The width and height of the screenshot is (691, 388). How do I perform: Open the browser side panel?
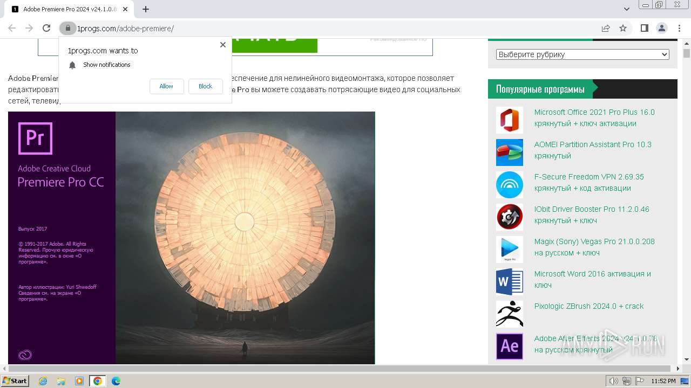pyautogui.click(x=645, y=28)
